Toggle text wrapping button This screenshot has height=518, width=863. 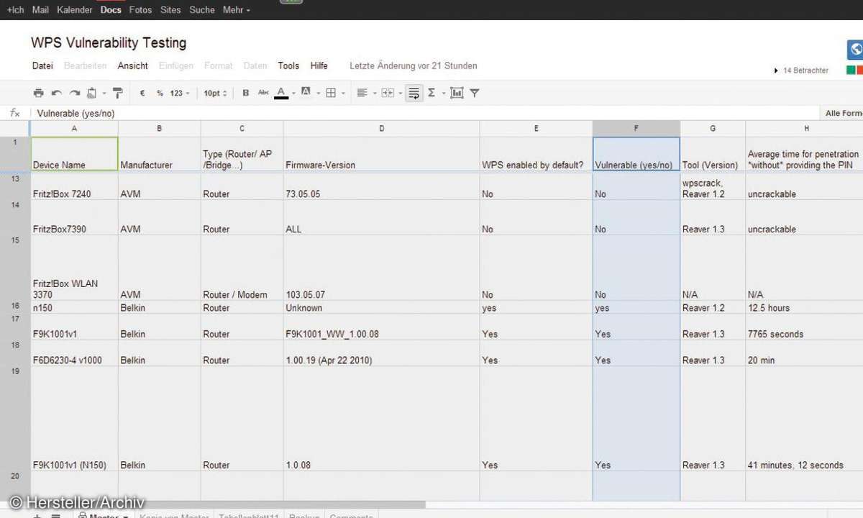(x=414, y=93)
